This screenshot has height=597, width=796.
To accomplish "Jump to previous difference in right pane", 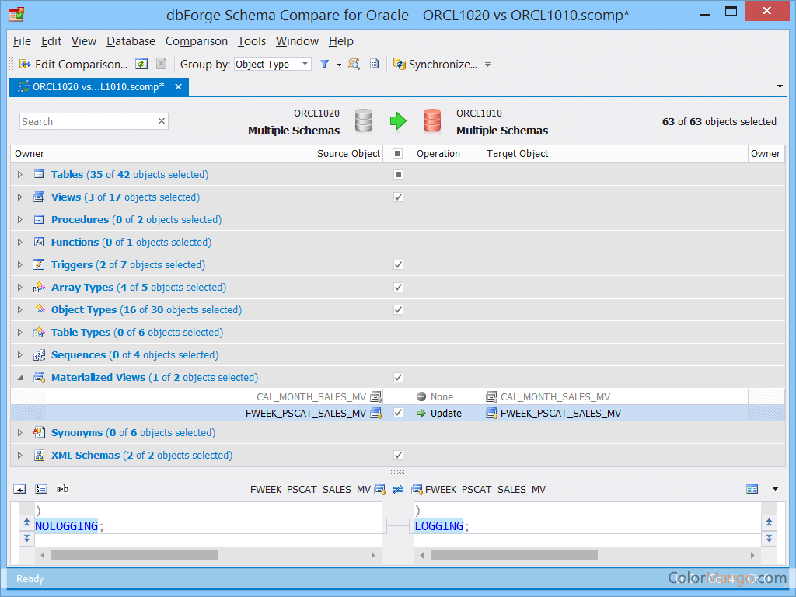I will pyautogui.click(x=769, y=522).
